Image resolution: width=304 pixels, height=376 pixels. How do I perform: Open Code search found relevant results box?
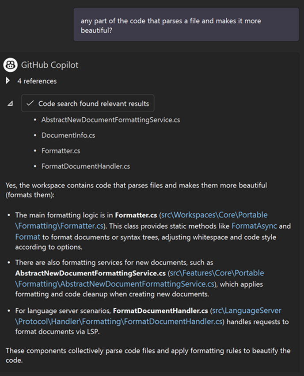point(87,104)
